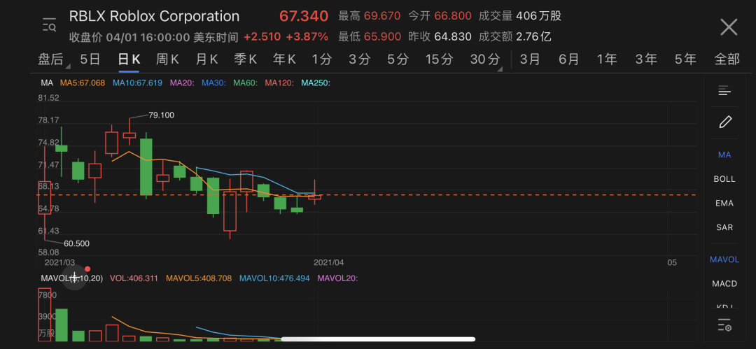The height and width of the screenshot is (349, 756).
Task: Expand the 30分 interval dropdown
Action: 486,59
